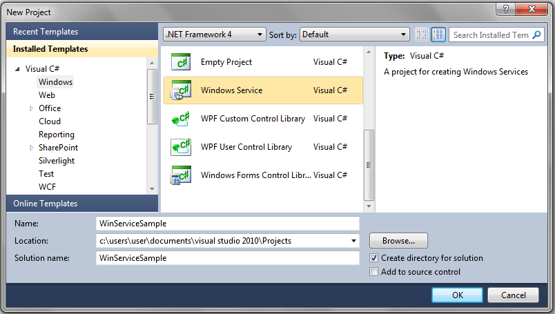
Task: Select the Office category label
Action: [x=50, y=108]
